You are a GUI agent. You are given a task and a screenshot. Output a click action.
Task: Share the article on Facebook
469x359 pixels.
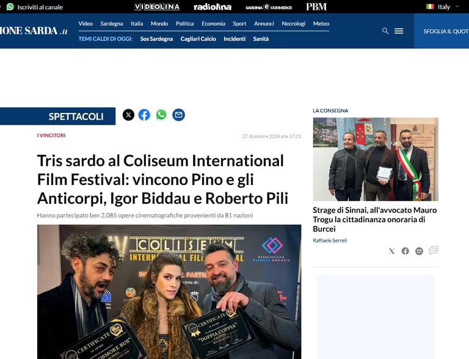(144, 115)
